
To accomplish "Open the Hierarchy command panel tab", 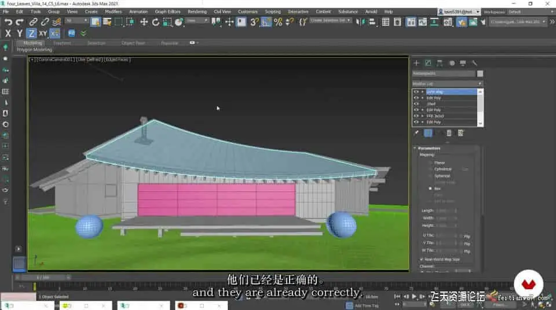I will click(440, 63).
